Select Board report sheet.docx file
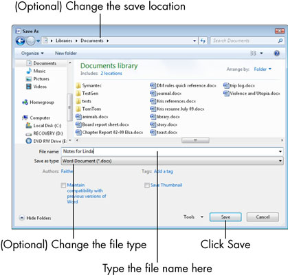This screenshot has height=275, width=288. point(102,124)
